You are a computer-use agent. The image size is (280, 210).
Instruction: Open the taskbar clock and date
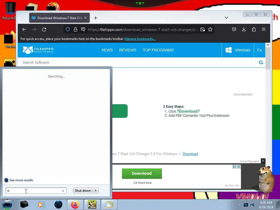click(x=266, y=205)
